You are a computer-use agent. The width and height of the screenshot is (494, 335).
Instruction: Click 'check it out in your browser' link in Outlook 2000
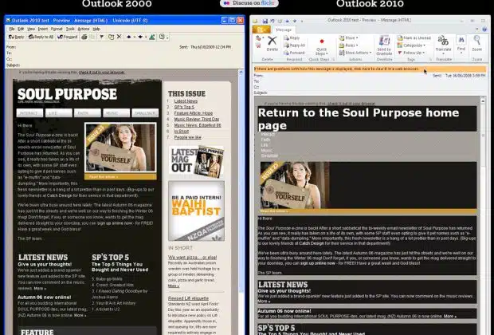pyautogui.click(x=101, y=73)
